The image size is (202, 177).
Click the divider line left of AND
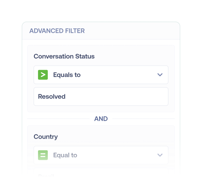(x=58, y=119)
